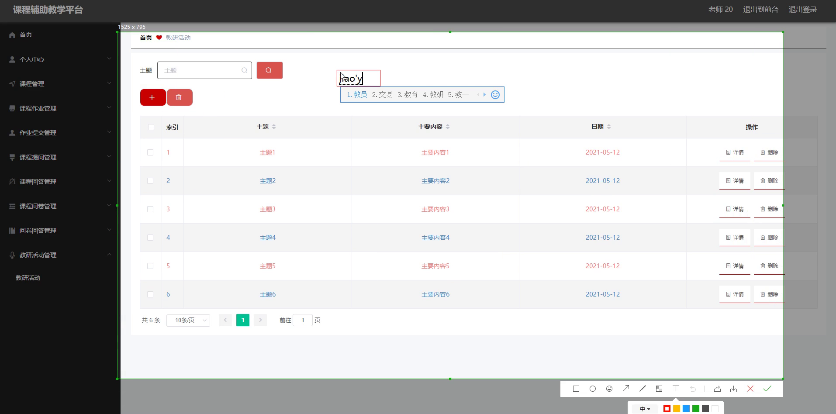Open the IME emoji smiley panel
This screenshot has width=836, height=414.
[495, 95]
